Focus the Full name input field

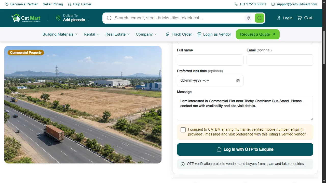click(x=210, y=60)
